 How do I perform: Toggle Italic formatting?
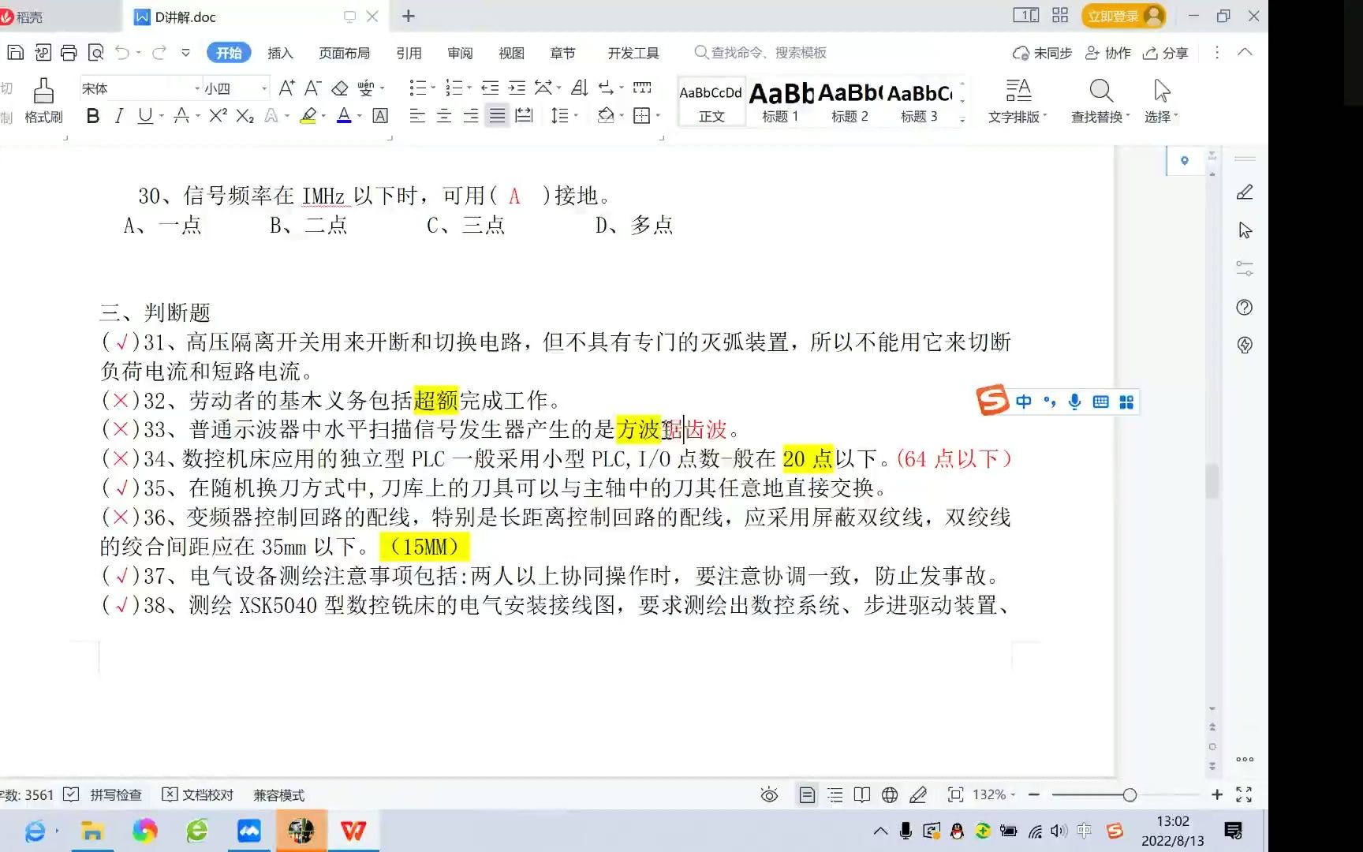(x=119, y=116)
